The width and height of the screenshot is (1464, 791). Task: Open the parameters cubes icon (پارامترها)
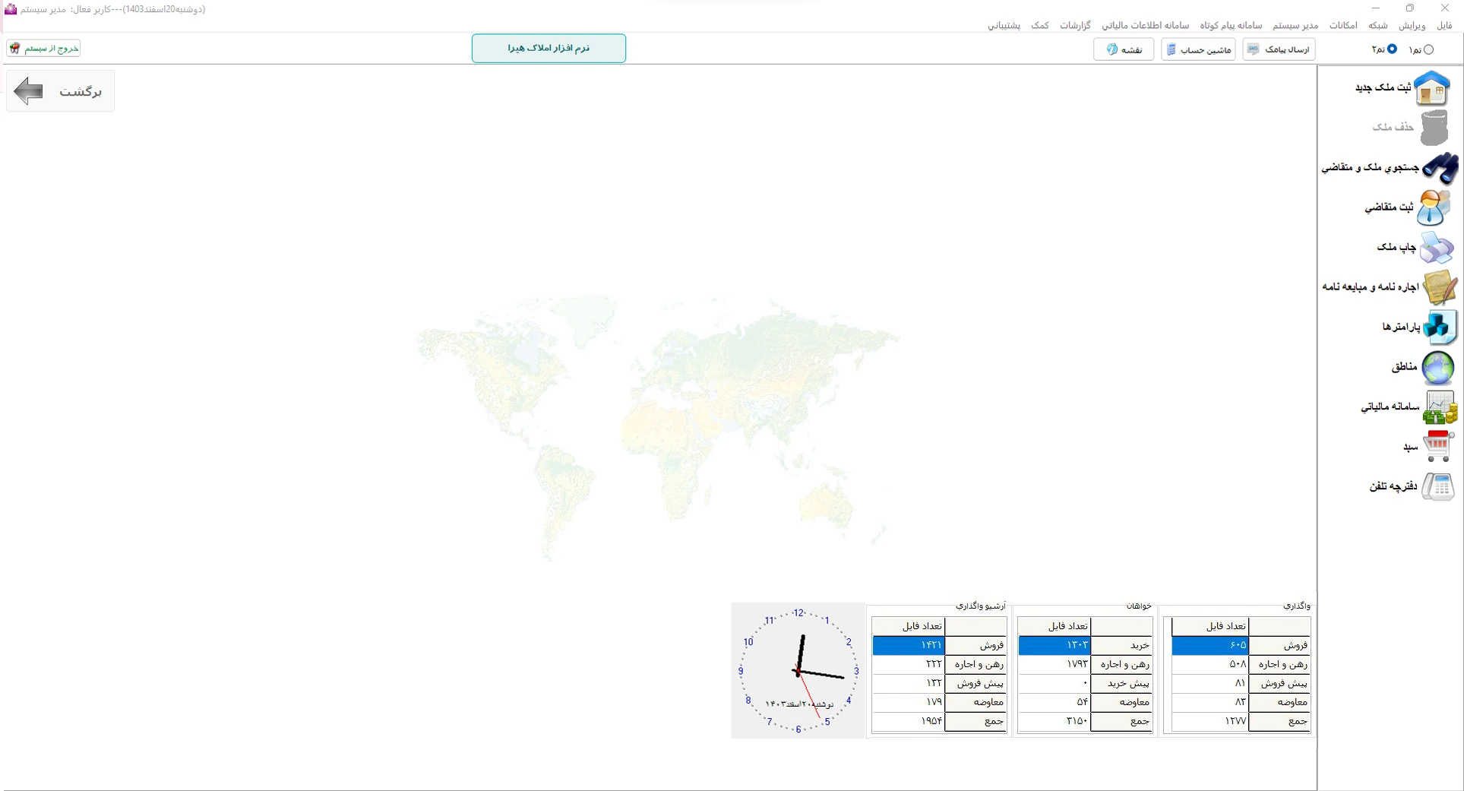tap(1438, 327)
